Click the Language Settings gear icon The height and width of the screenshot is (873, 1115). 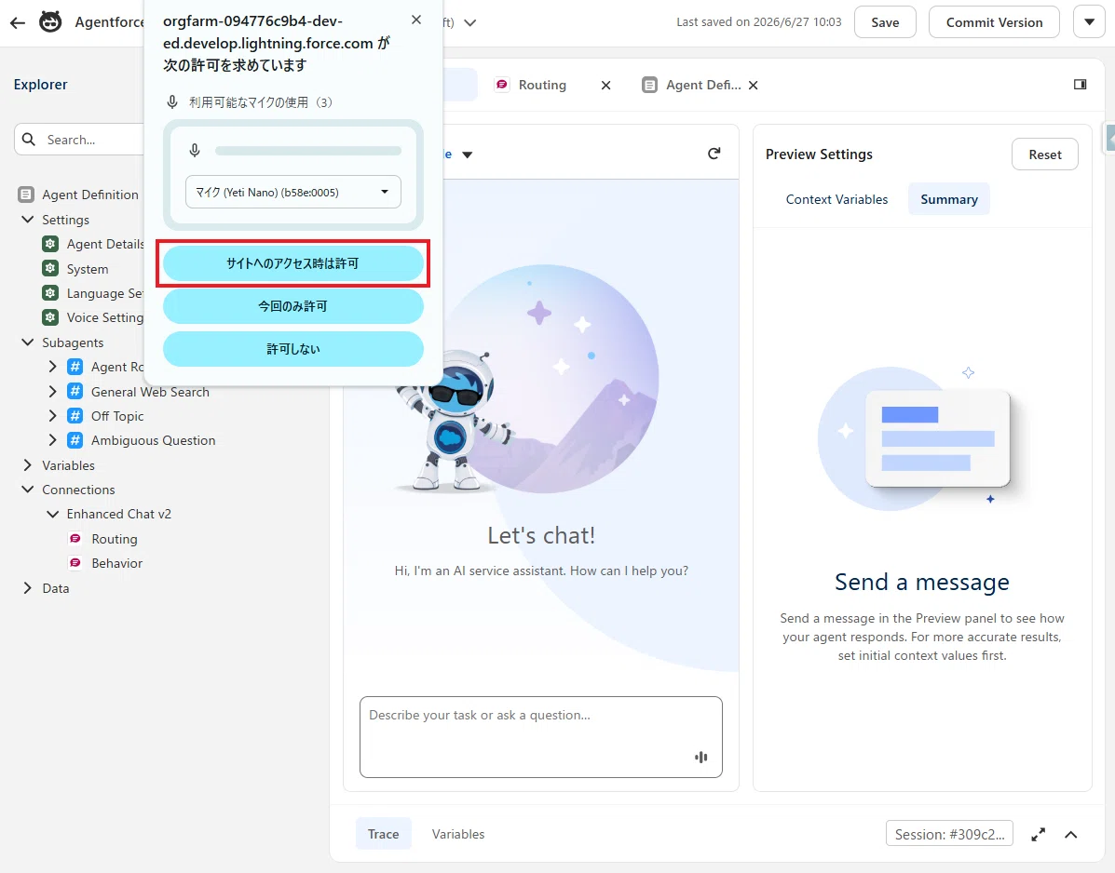coord(49,292)
